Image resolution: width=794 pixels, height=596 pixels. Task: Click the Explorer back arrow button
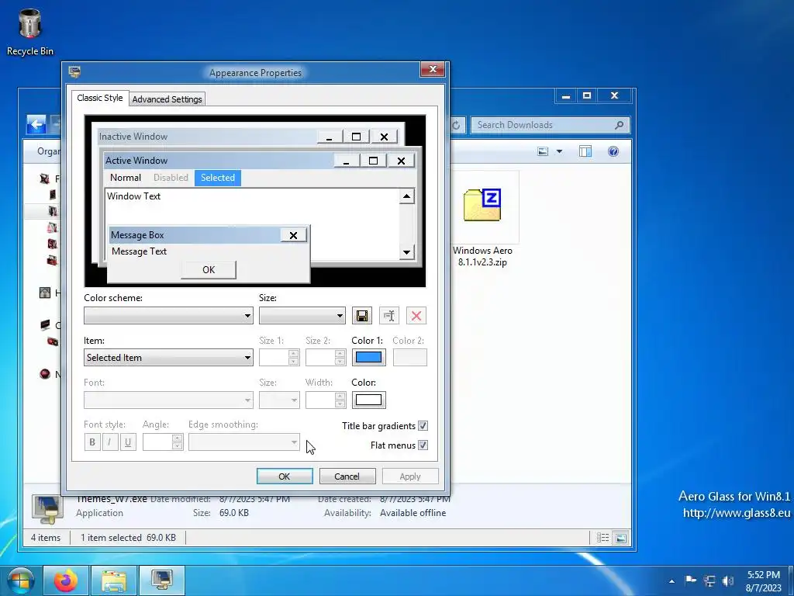click(x=36, y=124)
